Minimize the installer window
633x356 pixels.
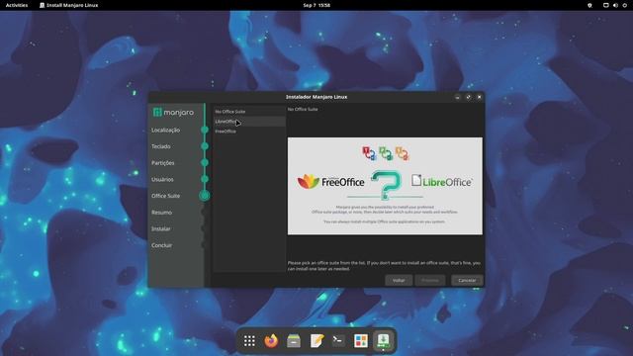coord(457,97)
